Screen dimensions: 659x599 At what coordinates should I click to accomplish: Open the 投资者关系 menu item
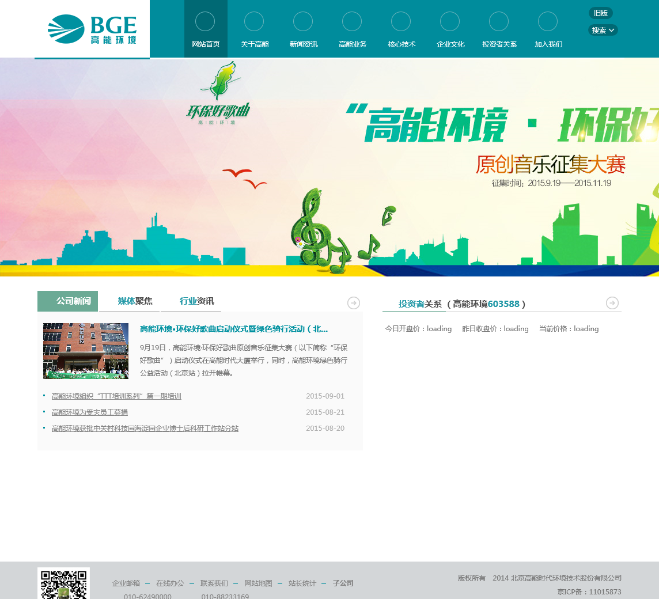499,44
